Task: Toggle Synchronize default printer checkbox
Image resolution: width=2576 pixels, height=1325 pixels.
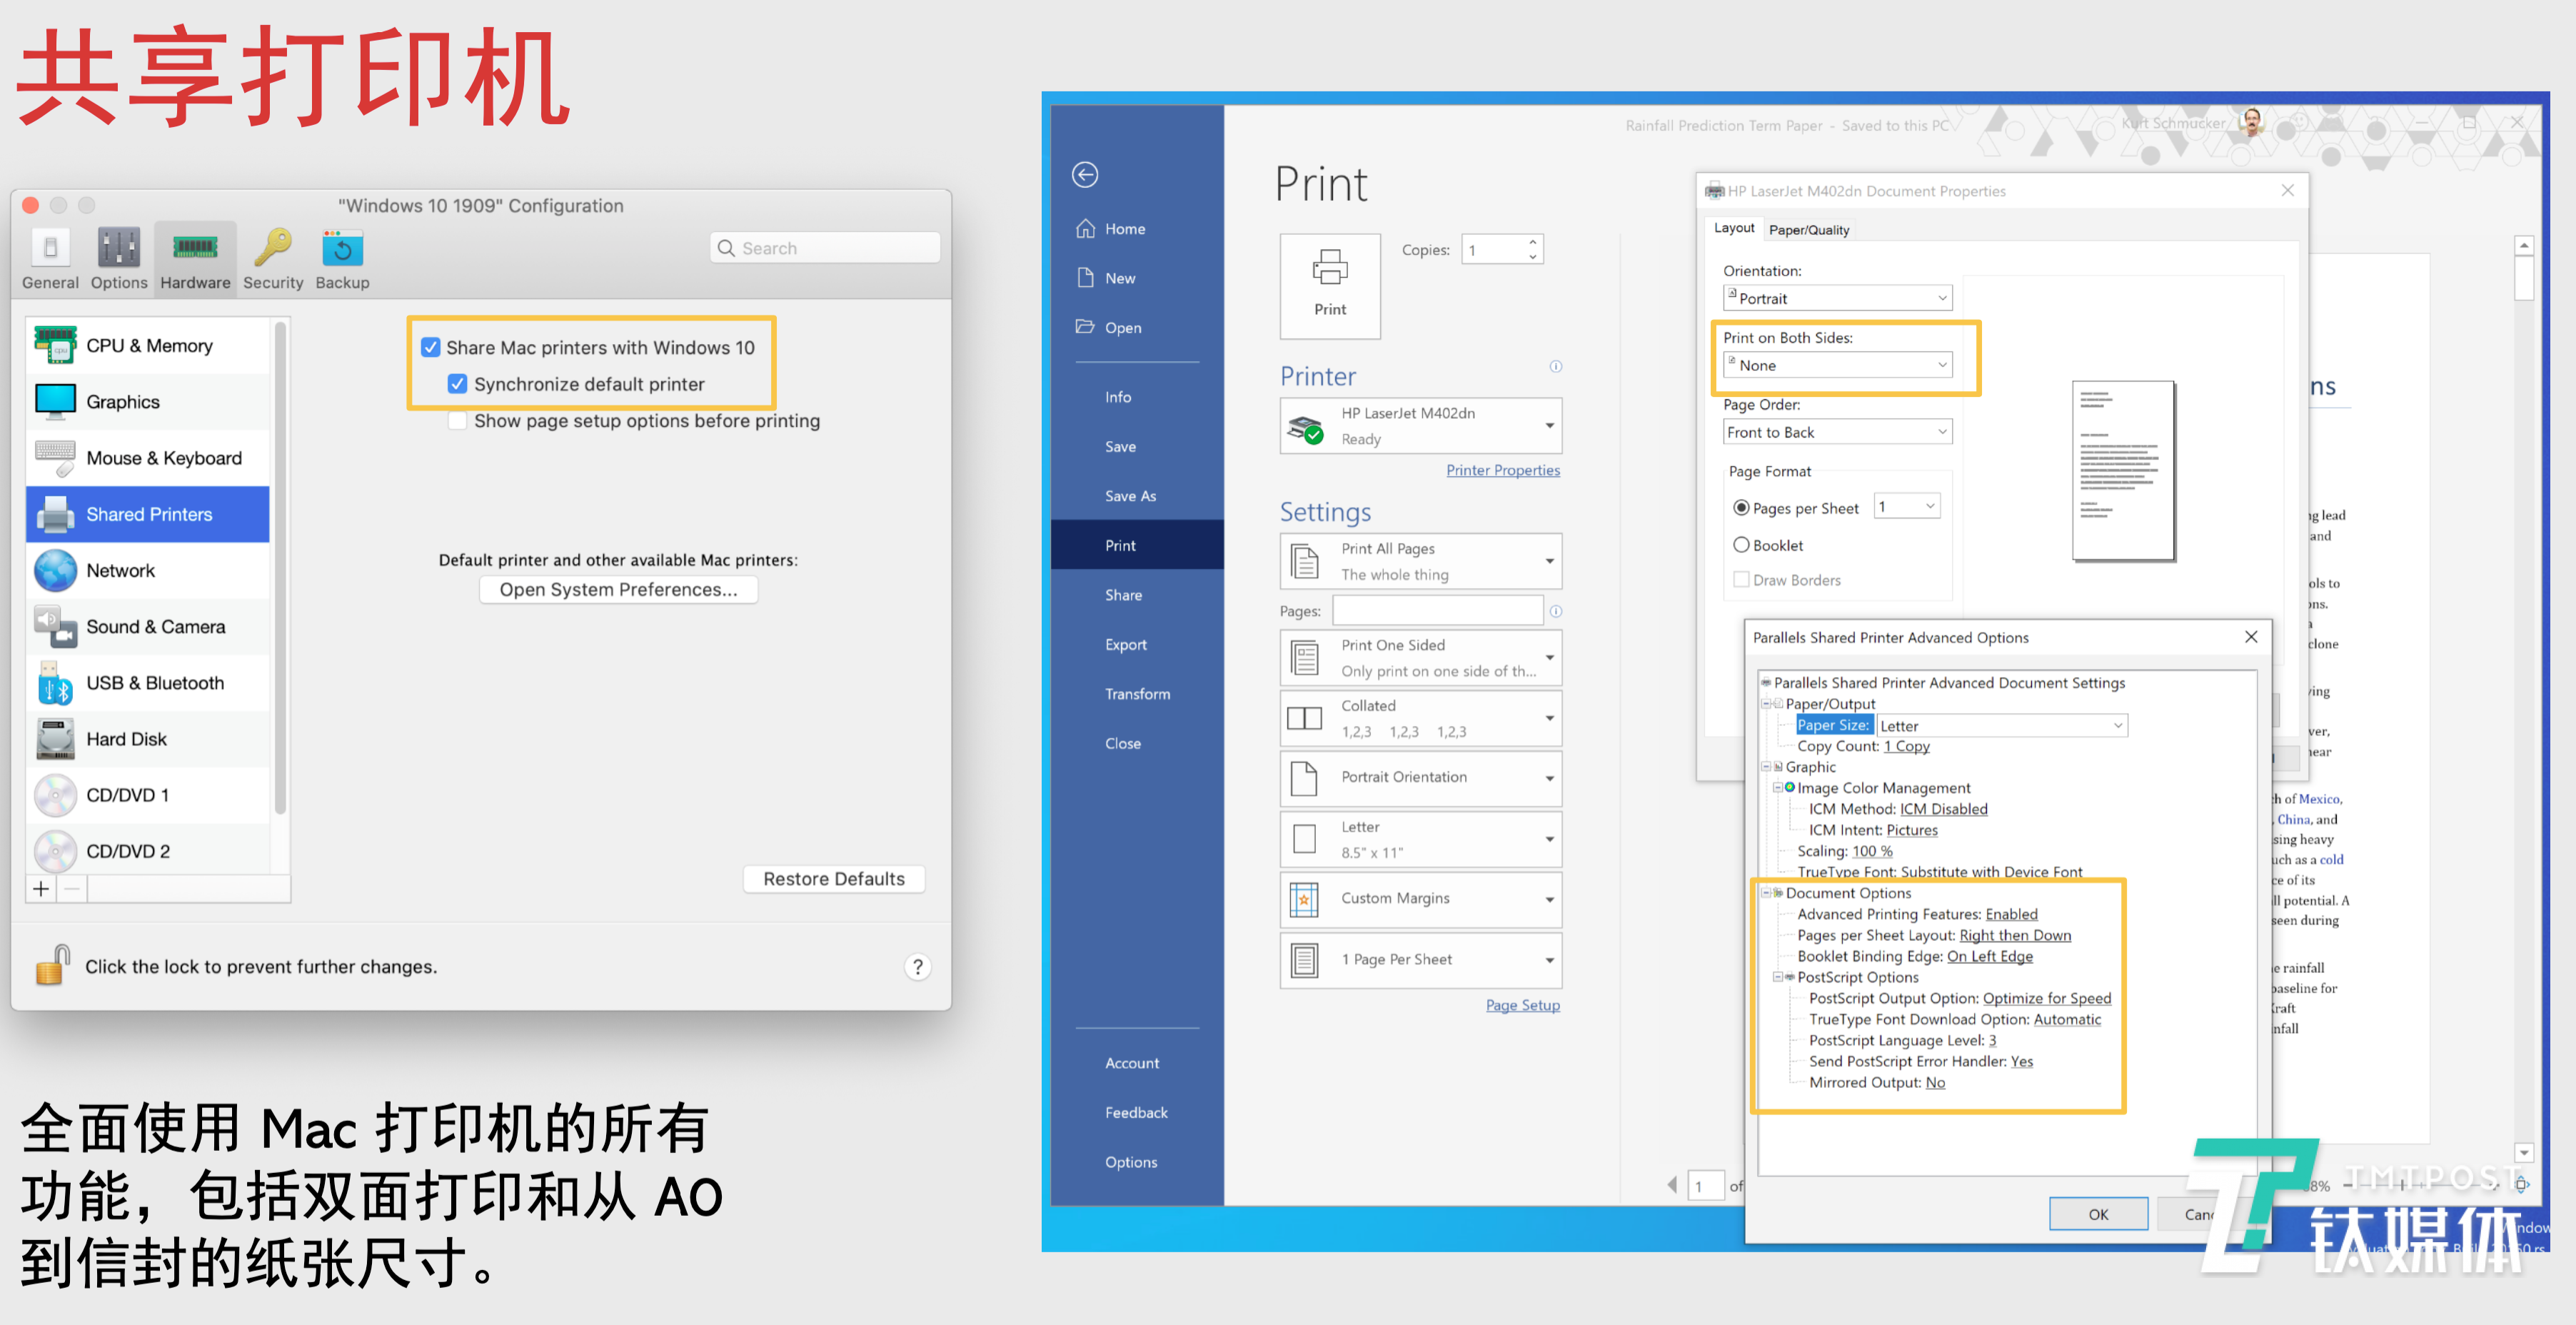Action: (458, 384)
